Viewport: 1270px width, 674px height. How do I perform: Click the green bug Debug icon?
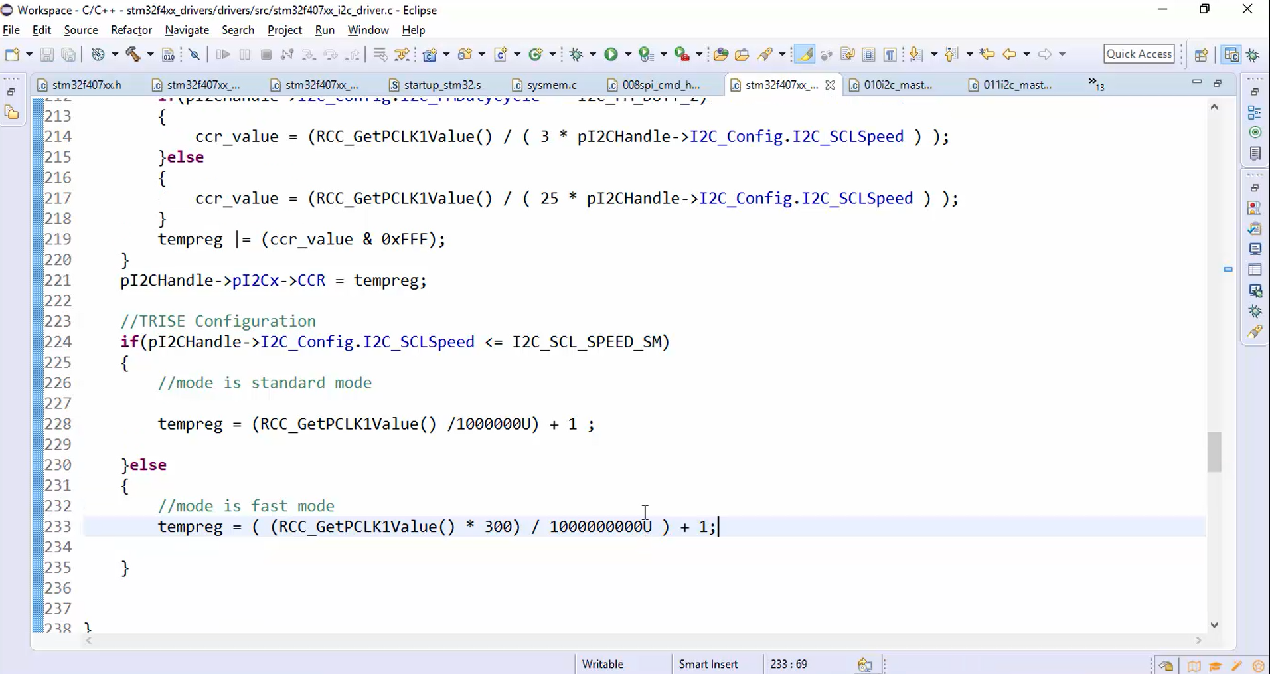pos(576,54)
